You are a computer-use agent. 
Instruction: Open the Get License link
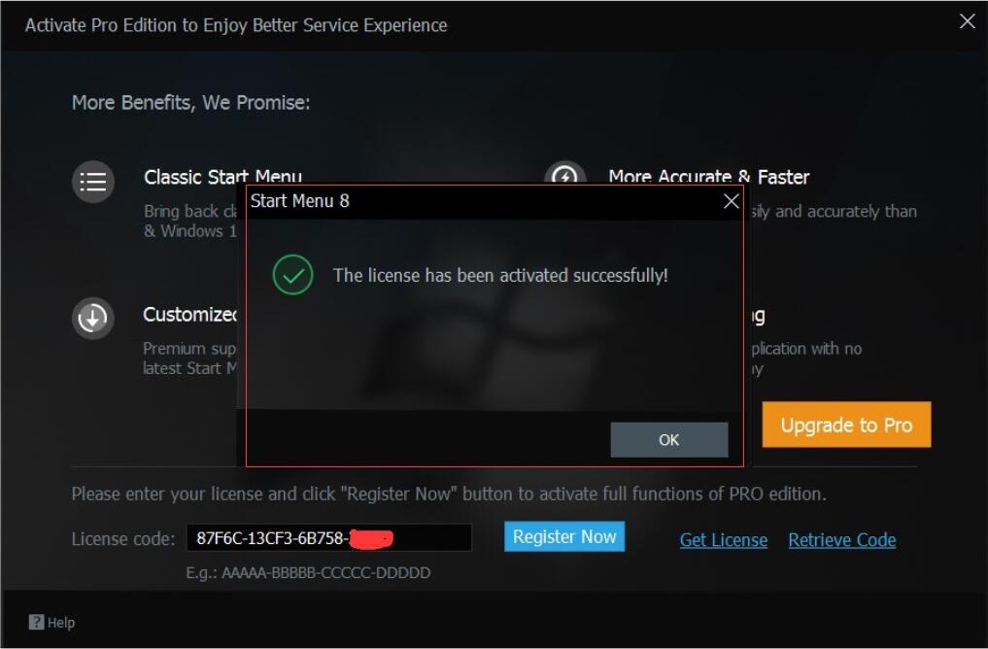[x=724, y=540]
